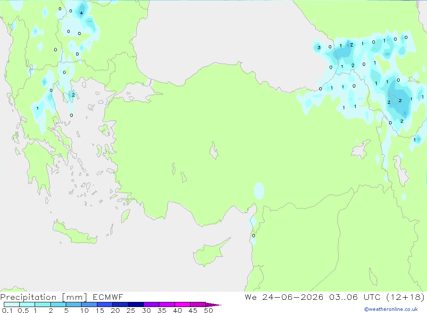427x313 pixels.
Task: Click the '3' precipitation value on map
Action: [319, 48]
